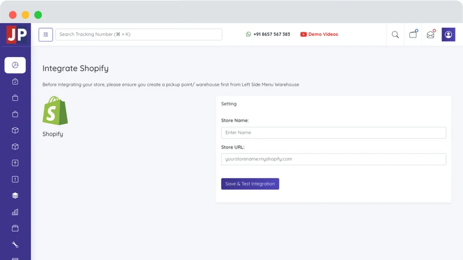463x260 pixels.
Task: Click the WhatsApp icon beside phone number
Action: 248,34
